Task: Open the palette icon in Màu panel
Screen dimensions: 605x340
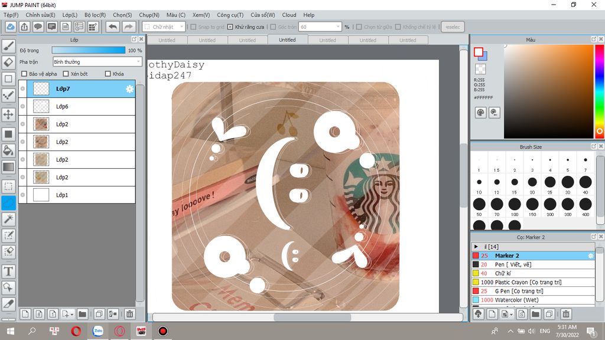Action: [480, 113]
